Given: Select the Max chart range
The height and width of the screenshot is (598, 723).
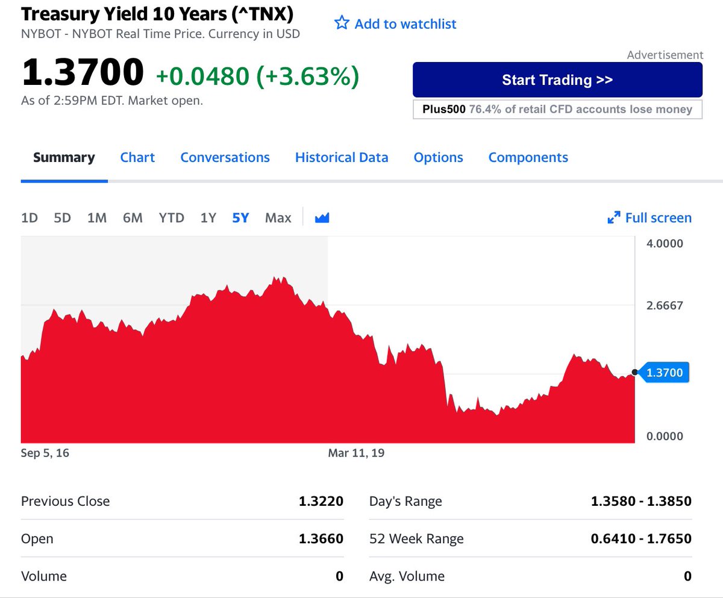Looking at the screenshot, I should 278,218.
